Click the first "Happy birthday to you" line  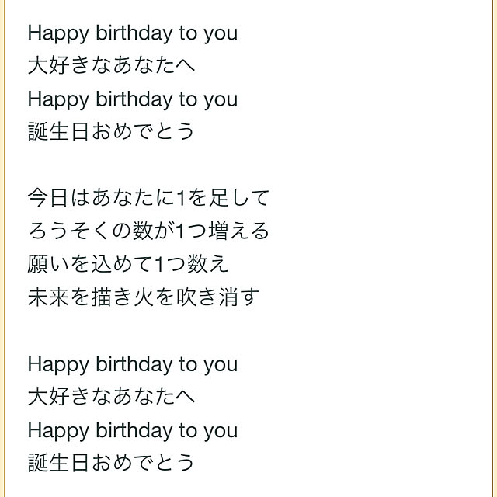click(x=133, y=34)
